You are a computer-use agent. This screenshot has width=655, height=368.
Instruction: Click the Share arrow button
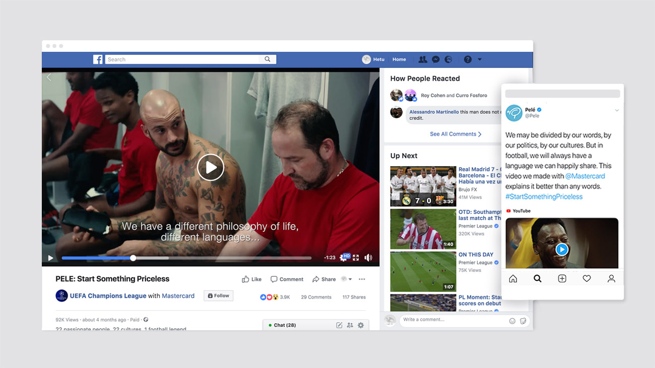pyautogui.click(x=324, y=279)
